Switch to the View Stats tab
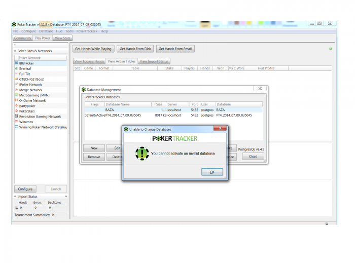The width and height of the screenshot is (355, 266). click(x=62, y=38)
